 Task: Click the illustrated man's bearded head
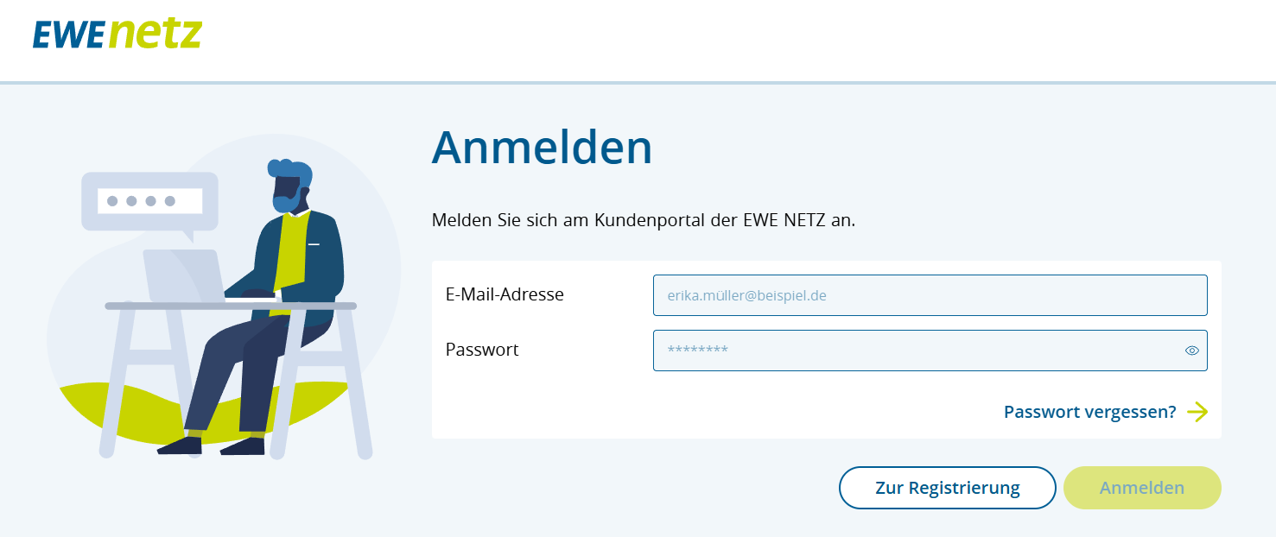pyautogui.click(x=288, y=185)
